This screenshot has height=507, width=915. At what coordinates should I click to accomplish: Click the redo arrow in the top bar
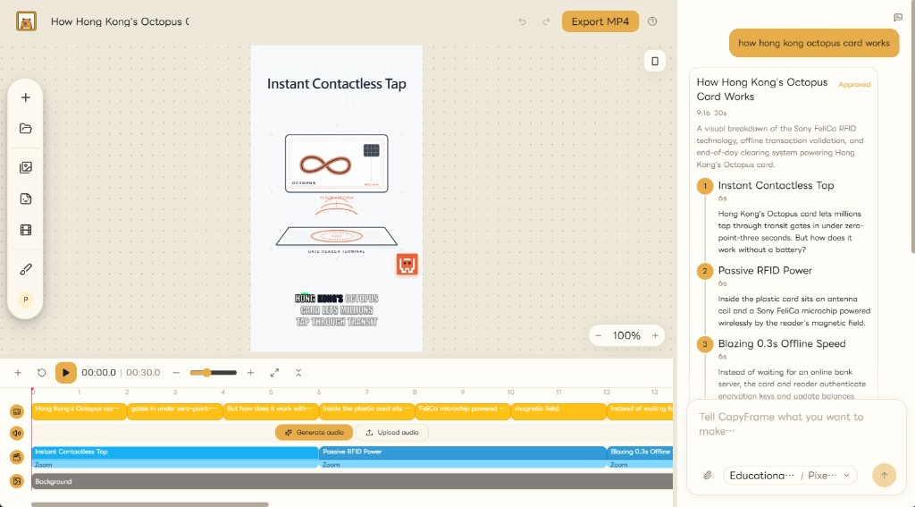[x=546, y=21]
